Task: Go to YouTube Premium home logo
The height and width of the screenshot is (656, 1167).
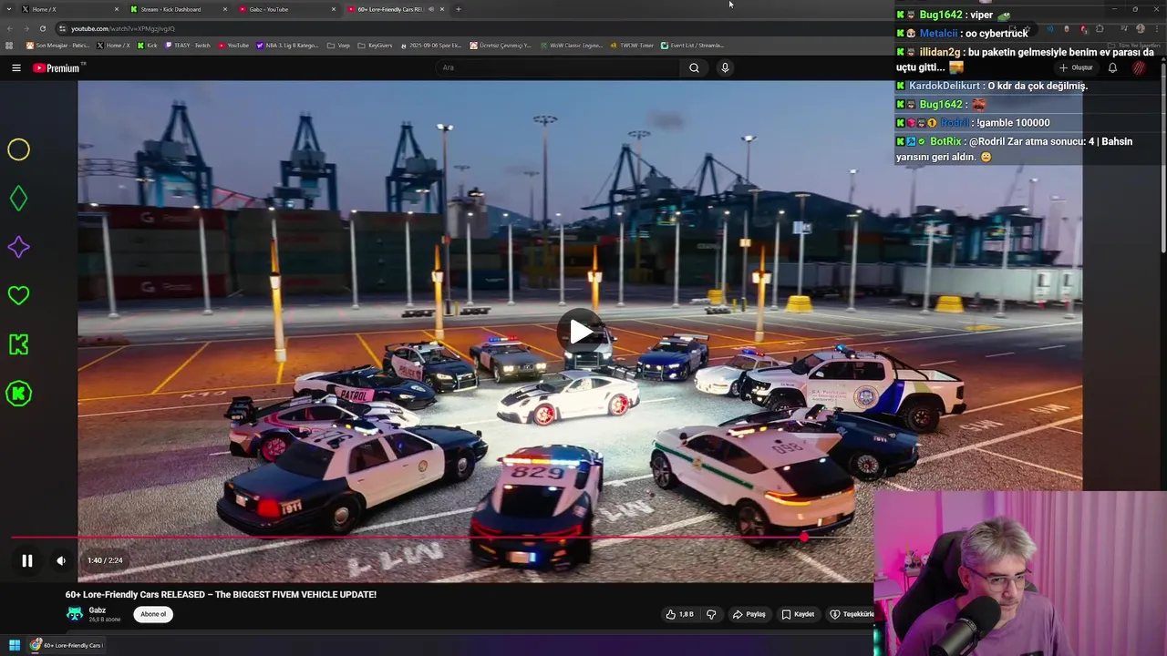Action: 57,67
